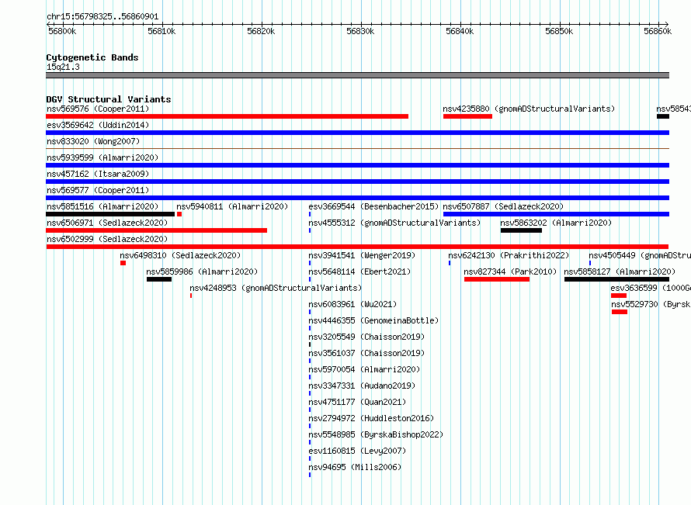Viewport: 691px width, 505px height.
Task: Open nsv4248953 (gnomADStructuralVariants) label
Action: click(x=276, y=288)
